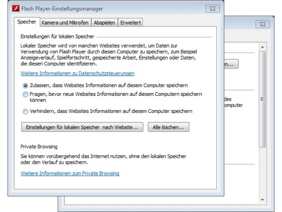The height and width of the screenshot is (212, 282).
Task: Close the Flash Player-Einstellungsmanager window
Action: click(212, 8)
